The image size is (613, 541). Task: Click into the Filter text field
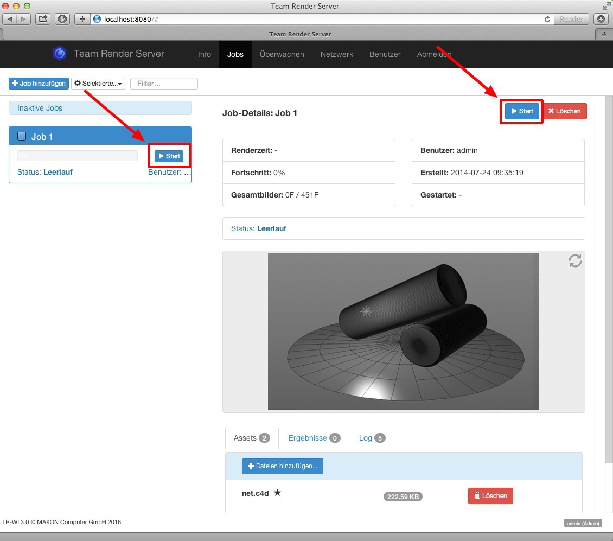click(164, 84)
